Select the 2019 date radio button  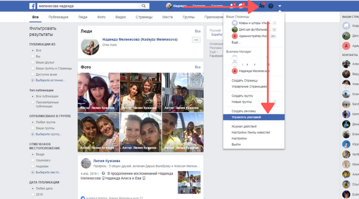pos(32,195)
